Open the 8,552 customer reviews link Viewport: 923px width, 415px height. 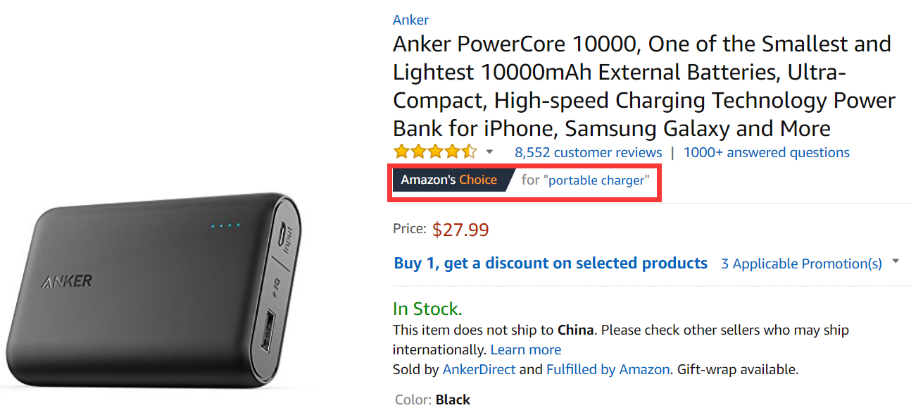(x=588, y=152)
